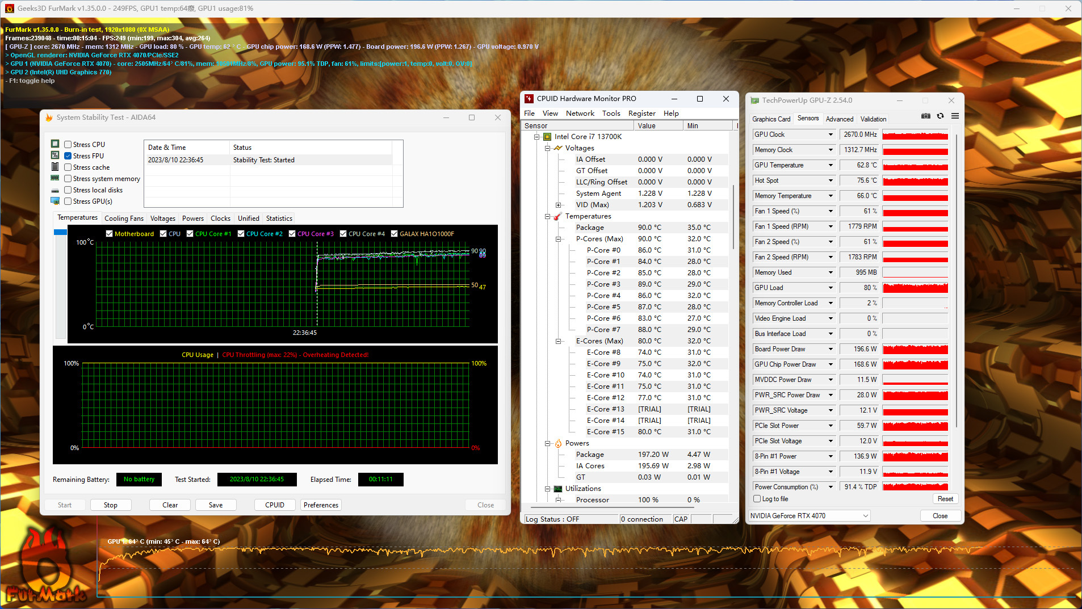
Task: Uncheck the Stress FPU option
Action: tap(68, 156)
